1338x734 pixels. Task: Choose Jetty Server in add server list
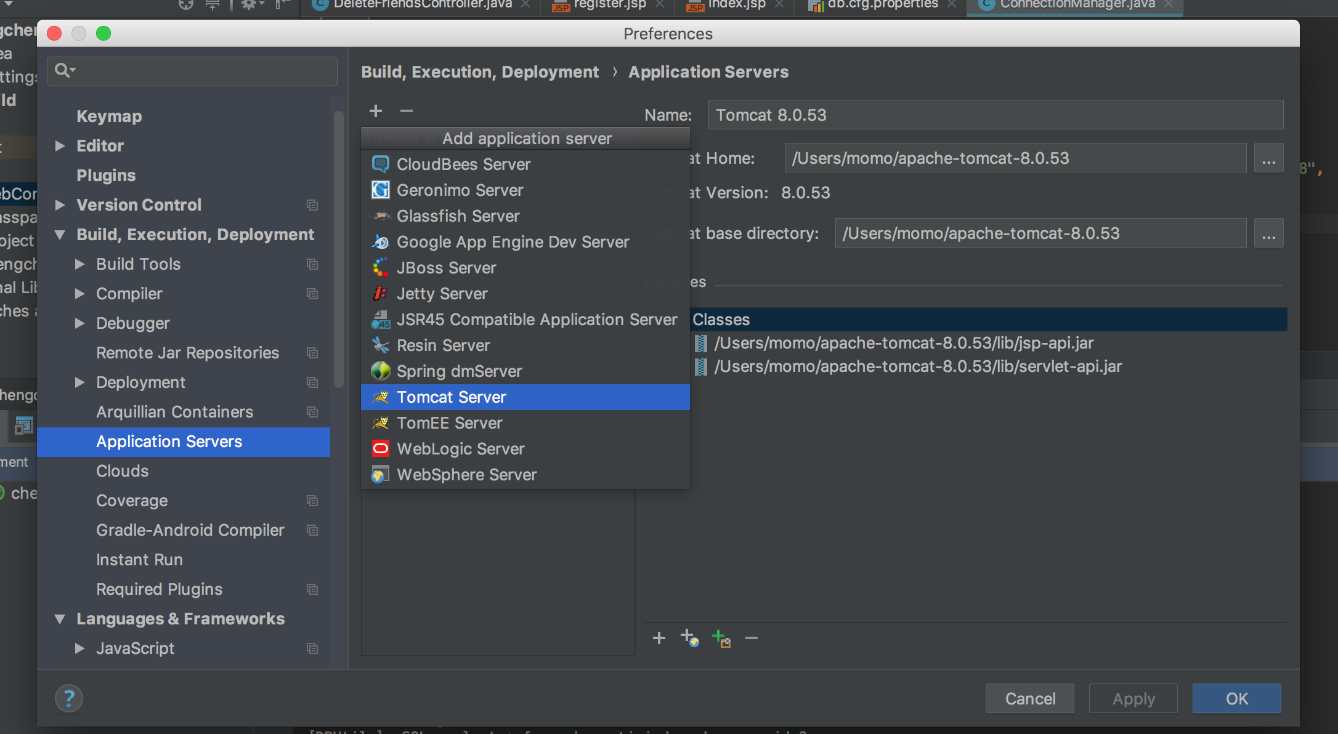point(442,294)
